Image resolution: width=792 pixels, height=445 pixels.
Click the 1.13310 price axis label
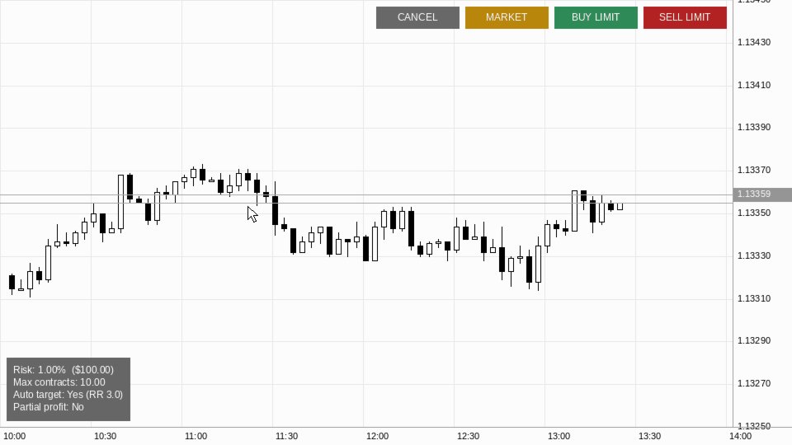pyautogui.click(x=754, y=298)
